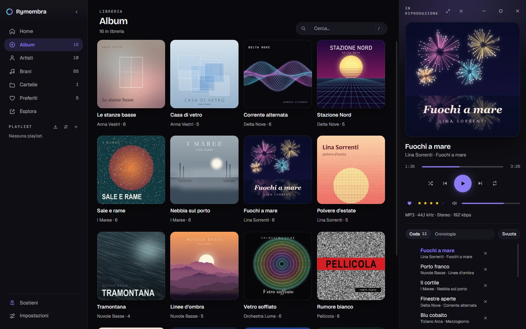The width and height of the screenshot is (526, 329).
Task: Open the Corrente alternata album
Action: (x=278, y=74)
